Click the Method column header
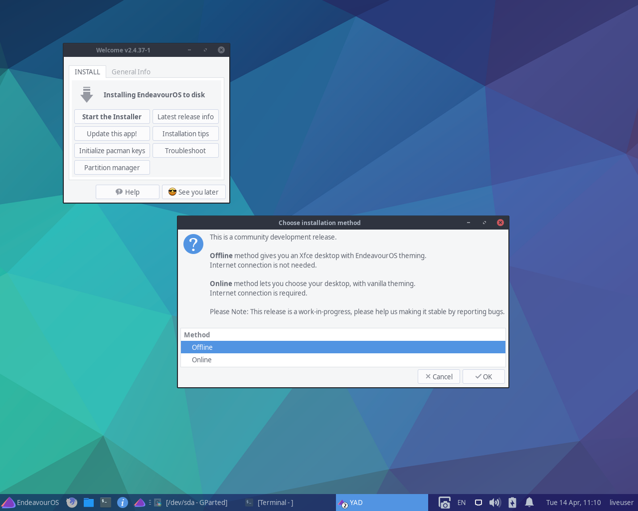 (x=343, y=335)
